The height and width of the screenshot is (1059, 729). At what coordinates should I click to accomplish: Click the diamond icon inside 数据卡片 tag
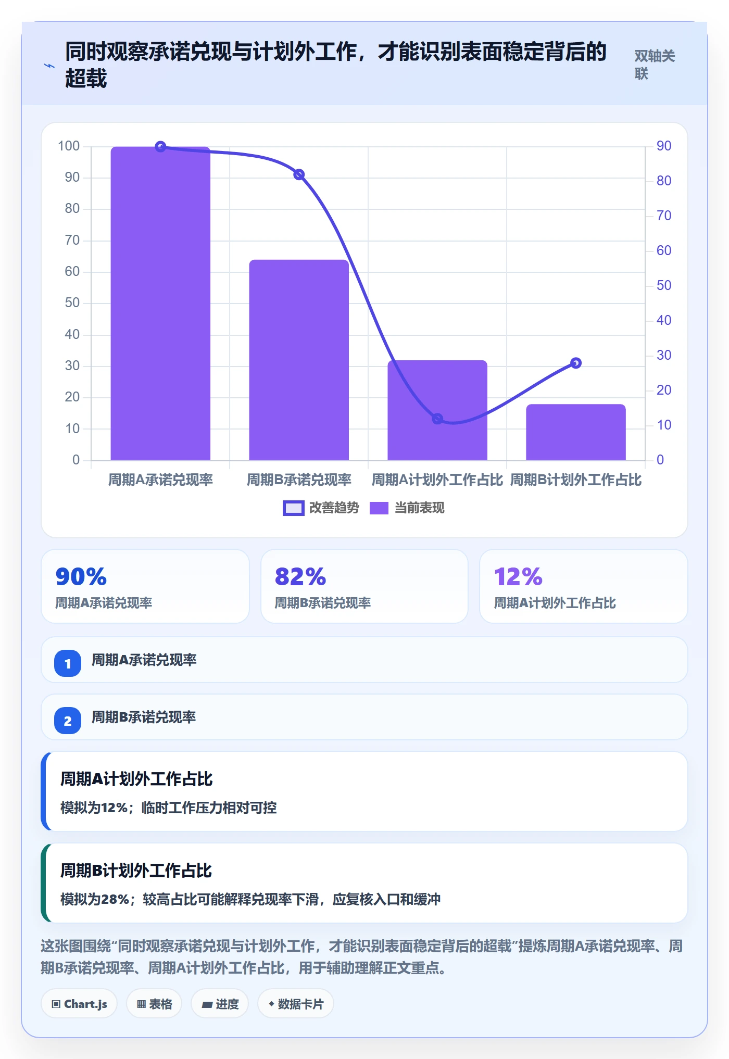(x=271, y=1004)
